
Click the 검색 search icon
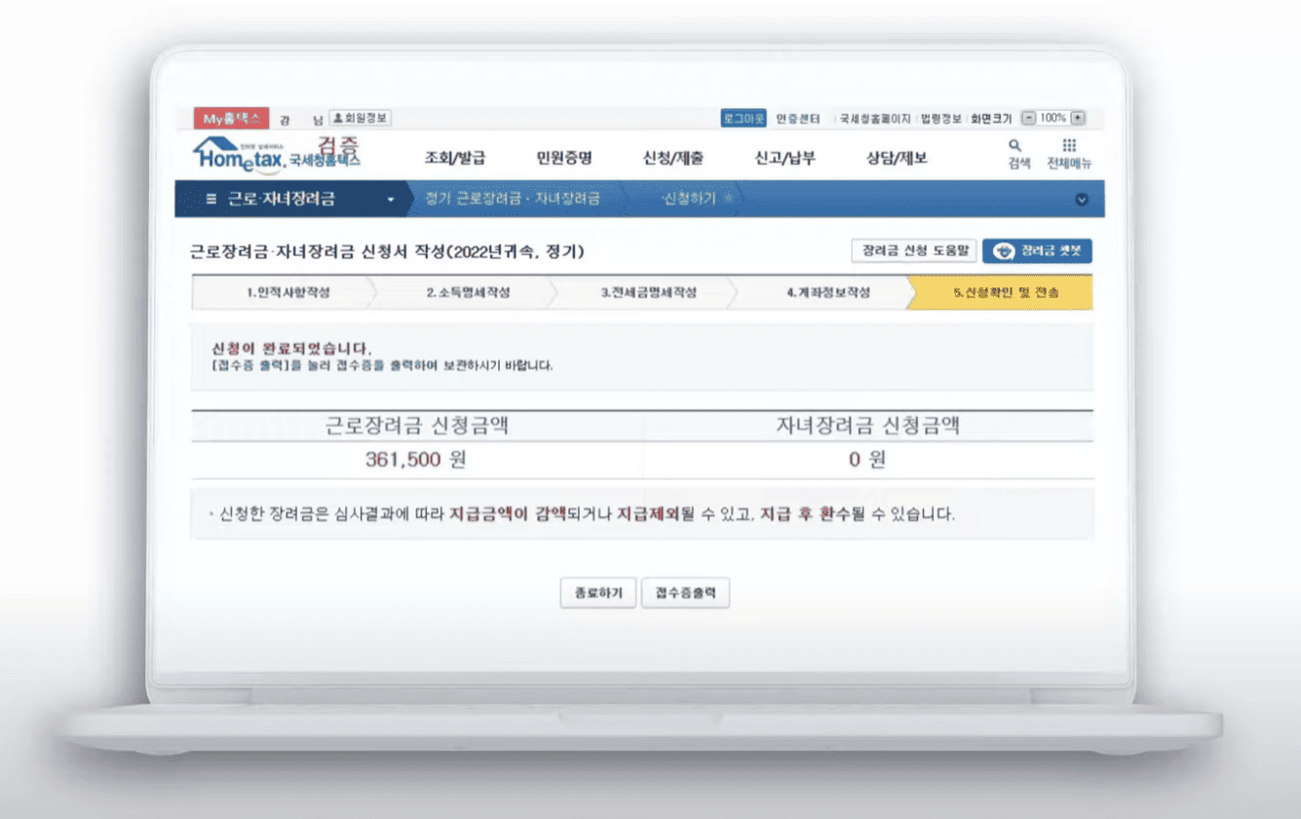point(1014,149)
